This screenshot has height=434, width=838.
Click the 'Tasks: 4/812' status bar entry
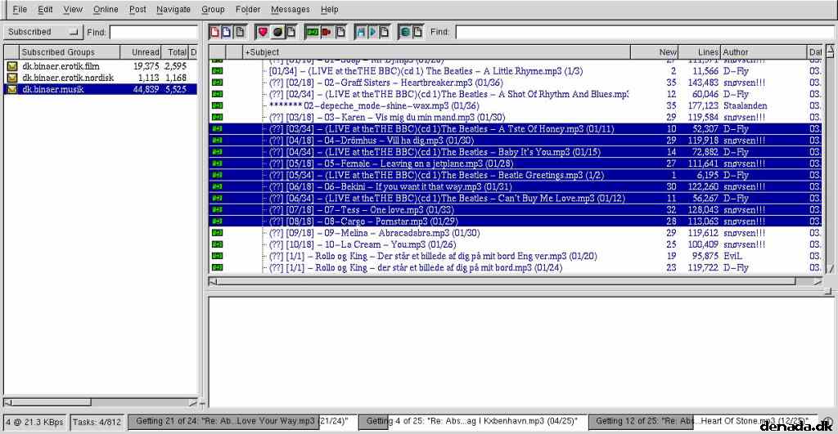click(x=97, y=422)
